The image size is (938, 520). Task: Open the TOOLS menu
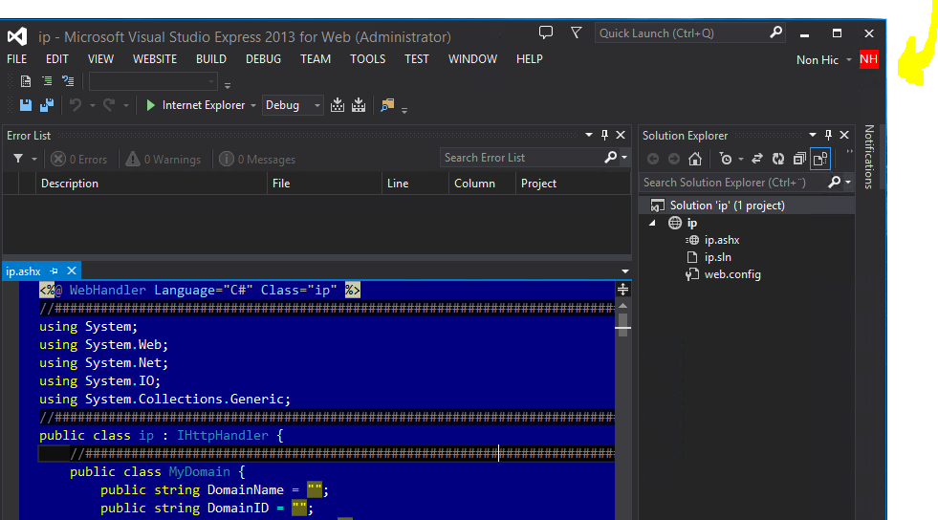tap(368, 59)
